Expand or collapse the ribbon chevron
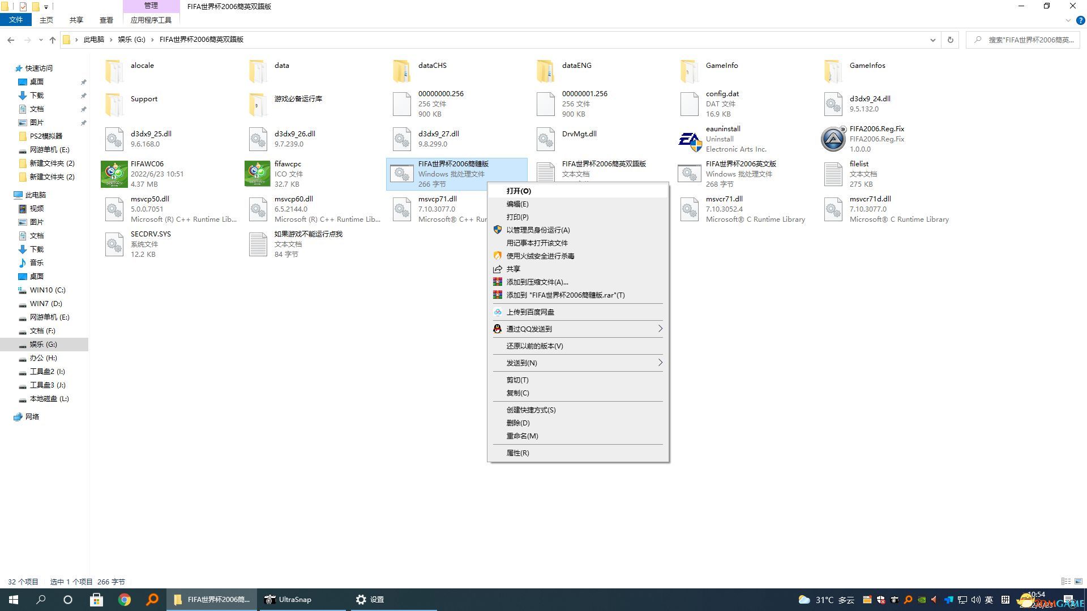Screen dimensions: 1087x611 pos(1068,20)
